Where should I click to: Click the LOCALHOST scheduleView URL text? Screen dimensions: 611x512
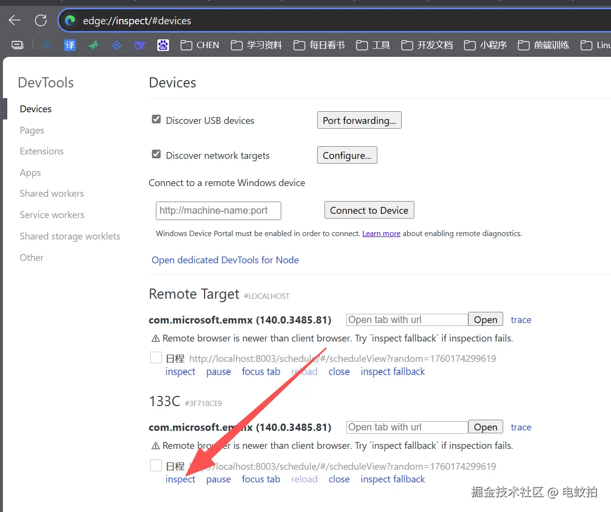343,358
